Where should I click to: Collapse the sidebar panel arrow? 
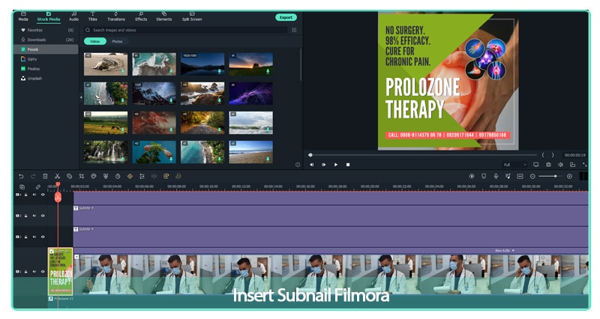pyautogui.click(x=81, y=97)
